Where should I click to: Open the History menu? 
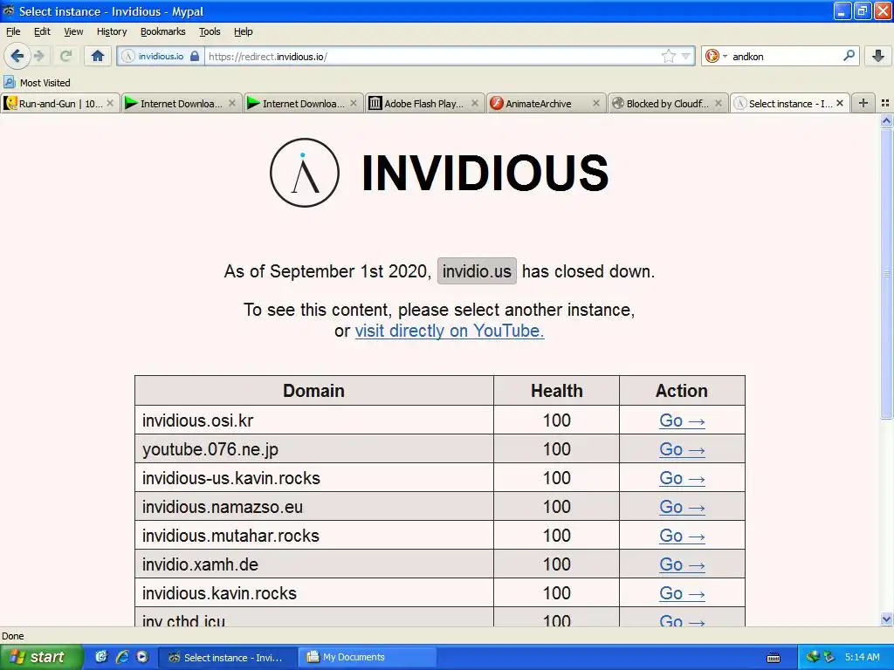pyautogui.click(x=112, y=31)
